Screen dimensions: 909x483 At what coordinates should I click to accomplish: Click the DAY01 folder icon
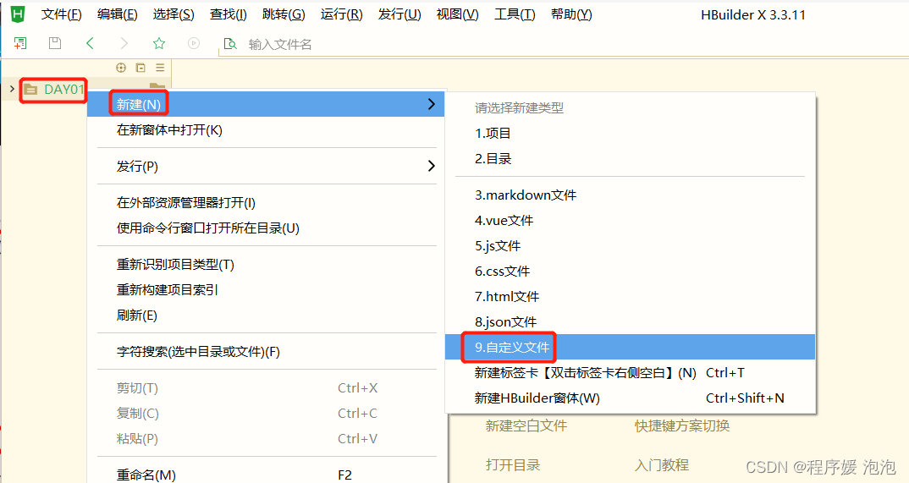(x=30, y=90)
